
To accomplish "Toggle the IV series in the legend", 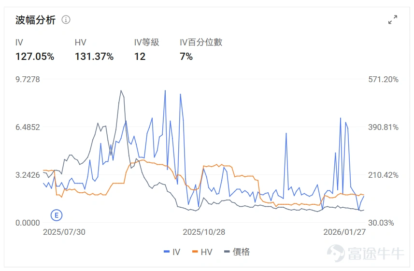I will tap(172, 252).
